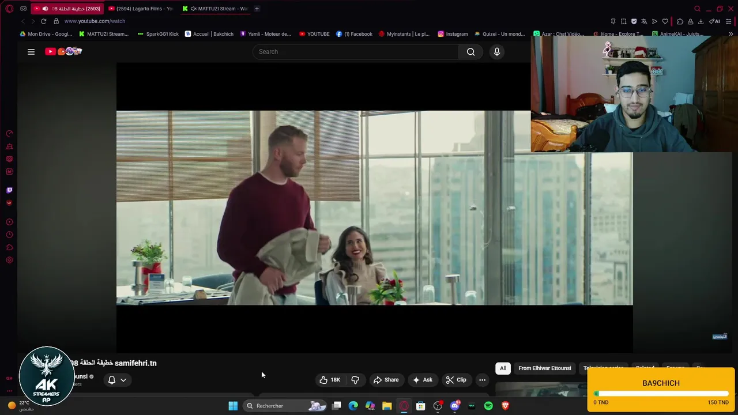Open Quizei bookmark
The width and height of the screenshot is (738, 415).
pyautogui.click(x=499, y=34)
